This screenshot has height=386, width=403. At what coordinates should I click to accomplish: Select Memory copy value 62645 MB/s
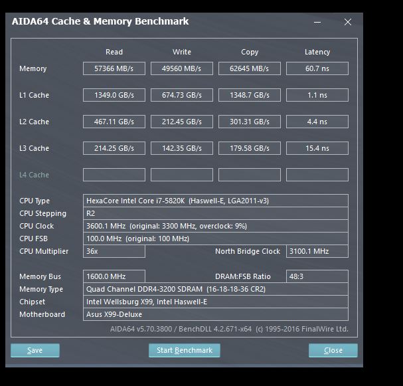(x=250, y=68)
